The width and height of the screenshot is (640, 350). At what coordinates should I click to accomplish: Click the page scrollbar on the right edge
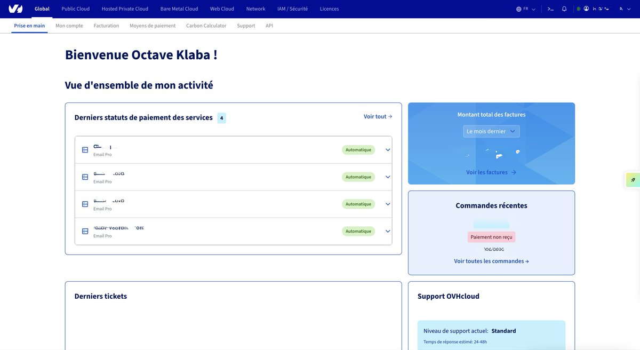pyautogui.click(x=638, y=80)
